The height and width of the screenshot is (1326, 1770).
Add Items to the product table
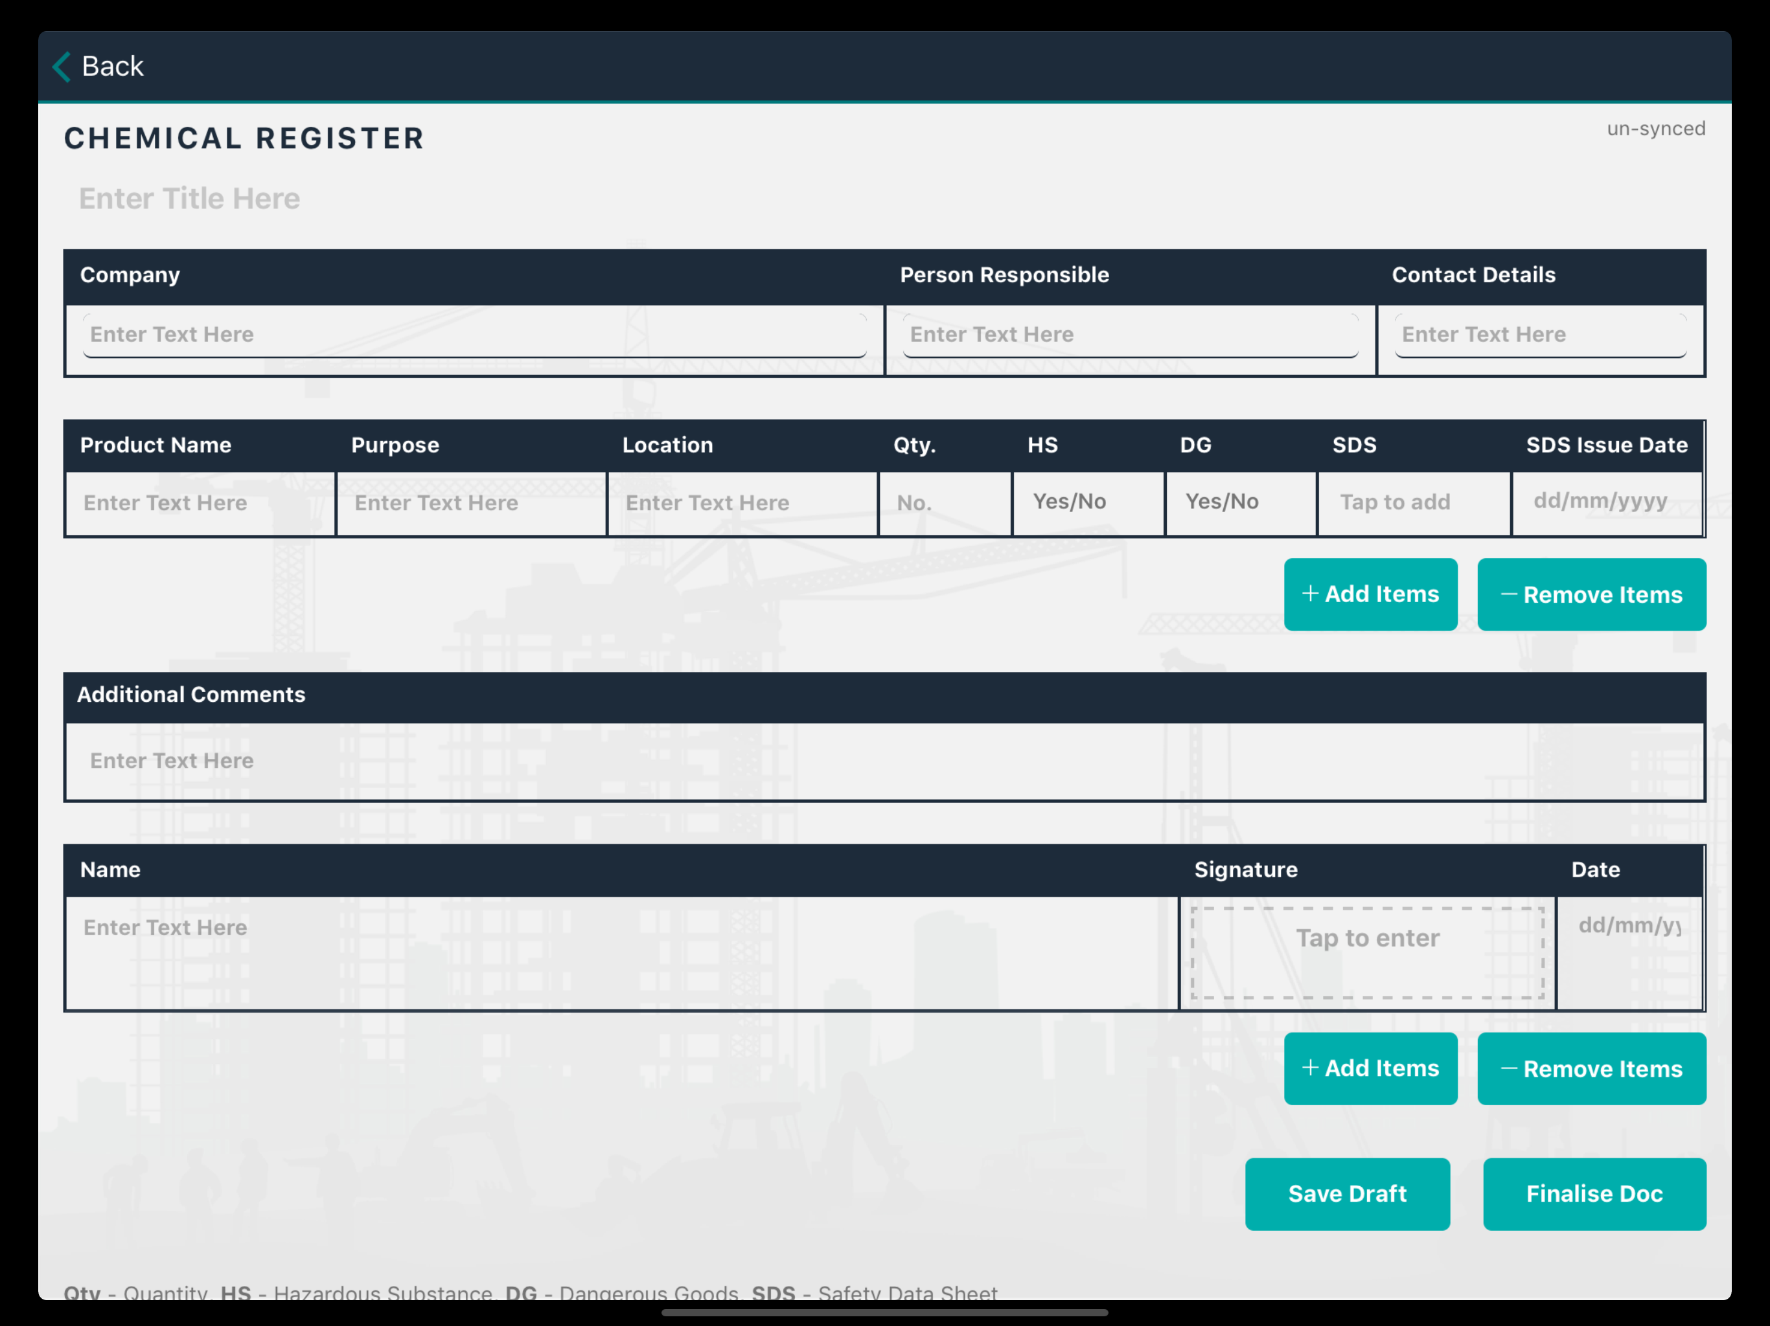(x=1371, y=594)
